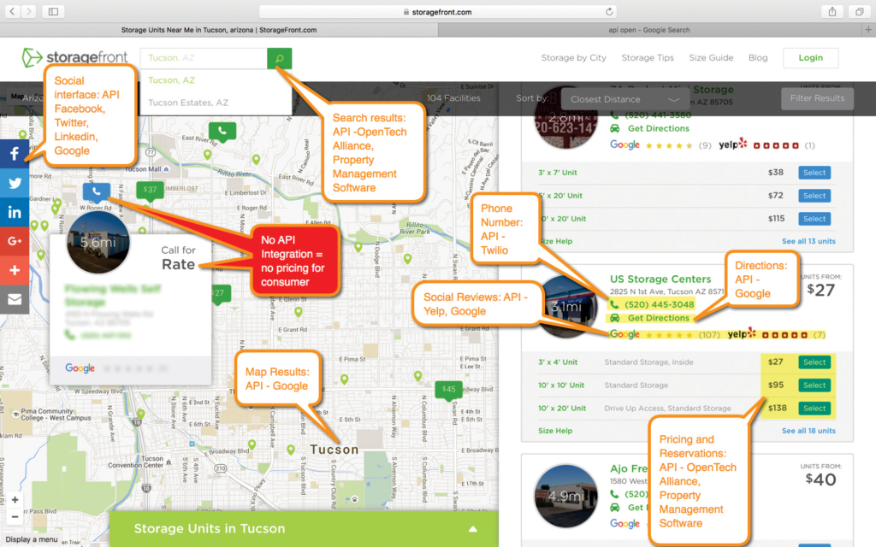Open more share options with the plus icon

tap(15, 270)
